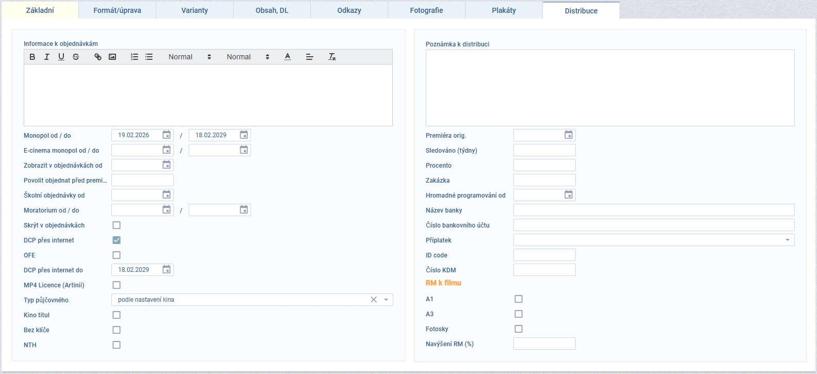Insert an image via the toolbar icon
This screenshot has width=817, height=374.
(112, 57)
